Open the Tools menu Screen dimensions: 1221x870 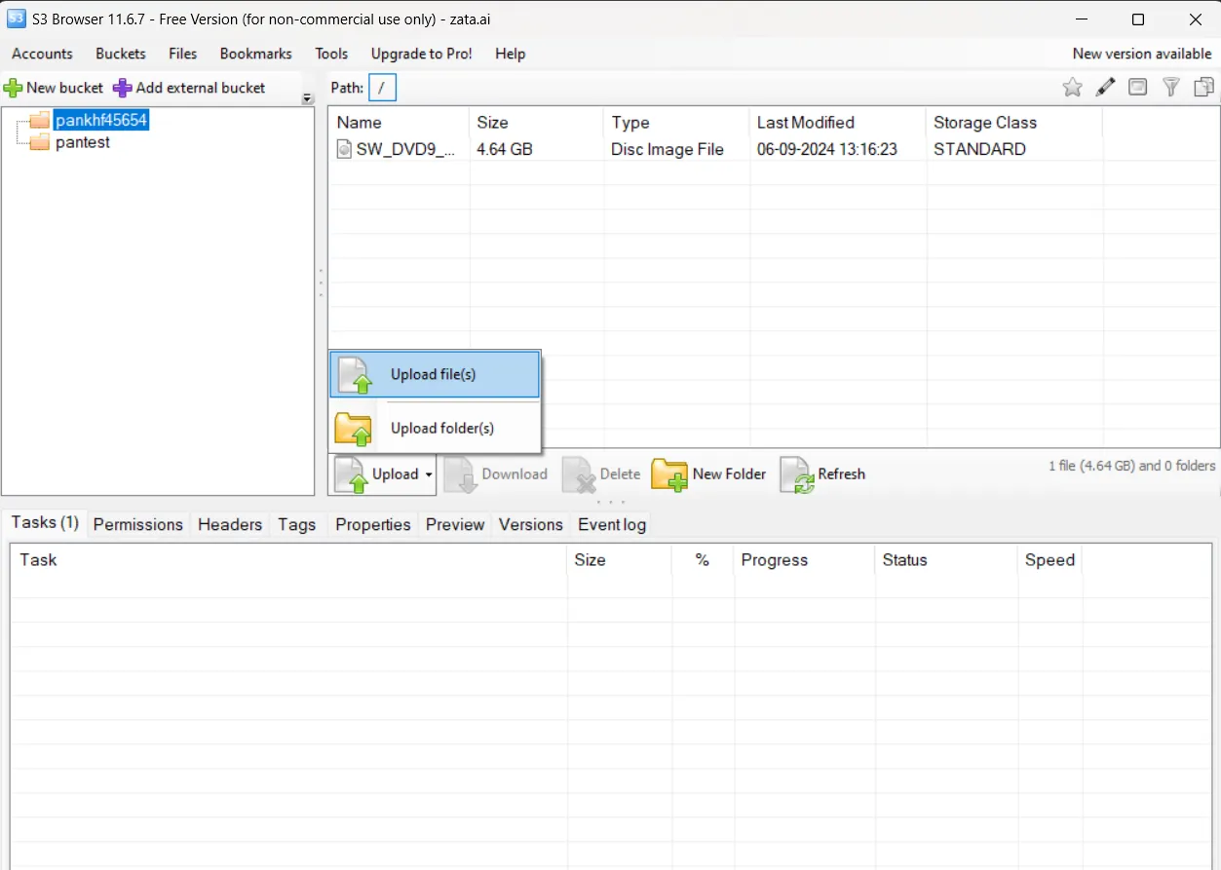(331, 54)
